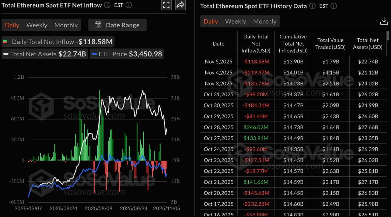Viewport: 391px width, 217px height.
Task: Download the ETF history data
Action: click(x=384, y=21)
